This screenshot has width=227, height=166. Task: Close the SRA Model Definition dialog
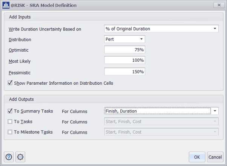(x=219, y=5)
